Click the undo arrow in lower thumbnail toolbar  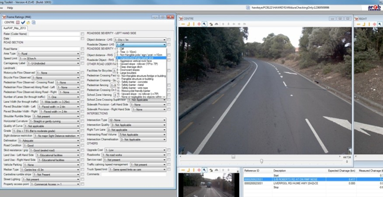(x=211, y=170)
